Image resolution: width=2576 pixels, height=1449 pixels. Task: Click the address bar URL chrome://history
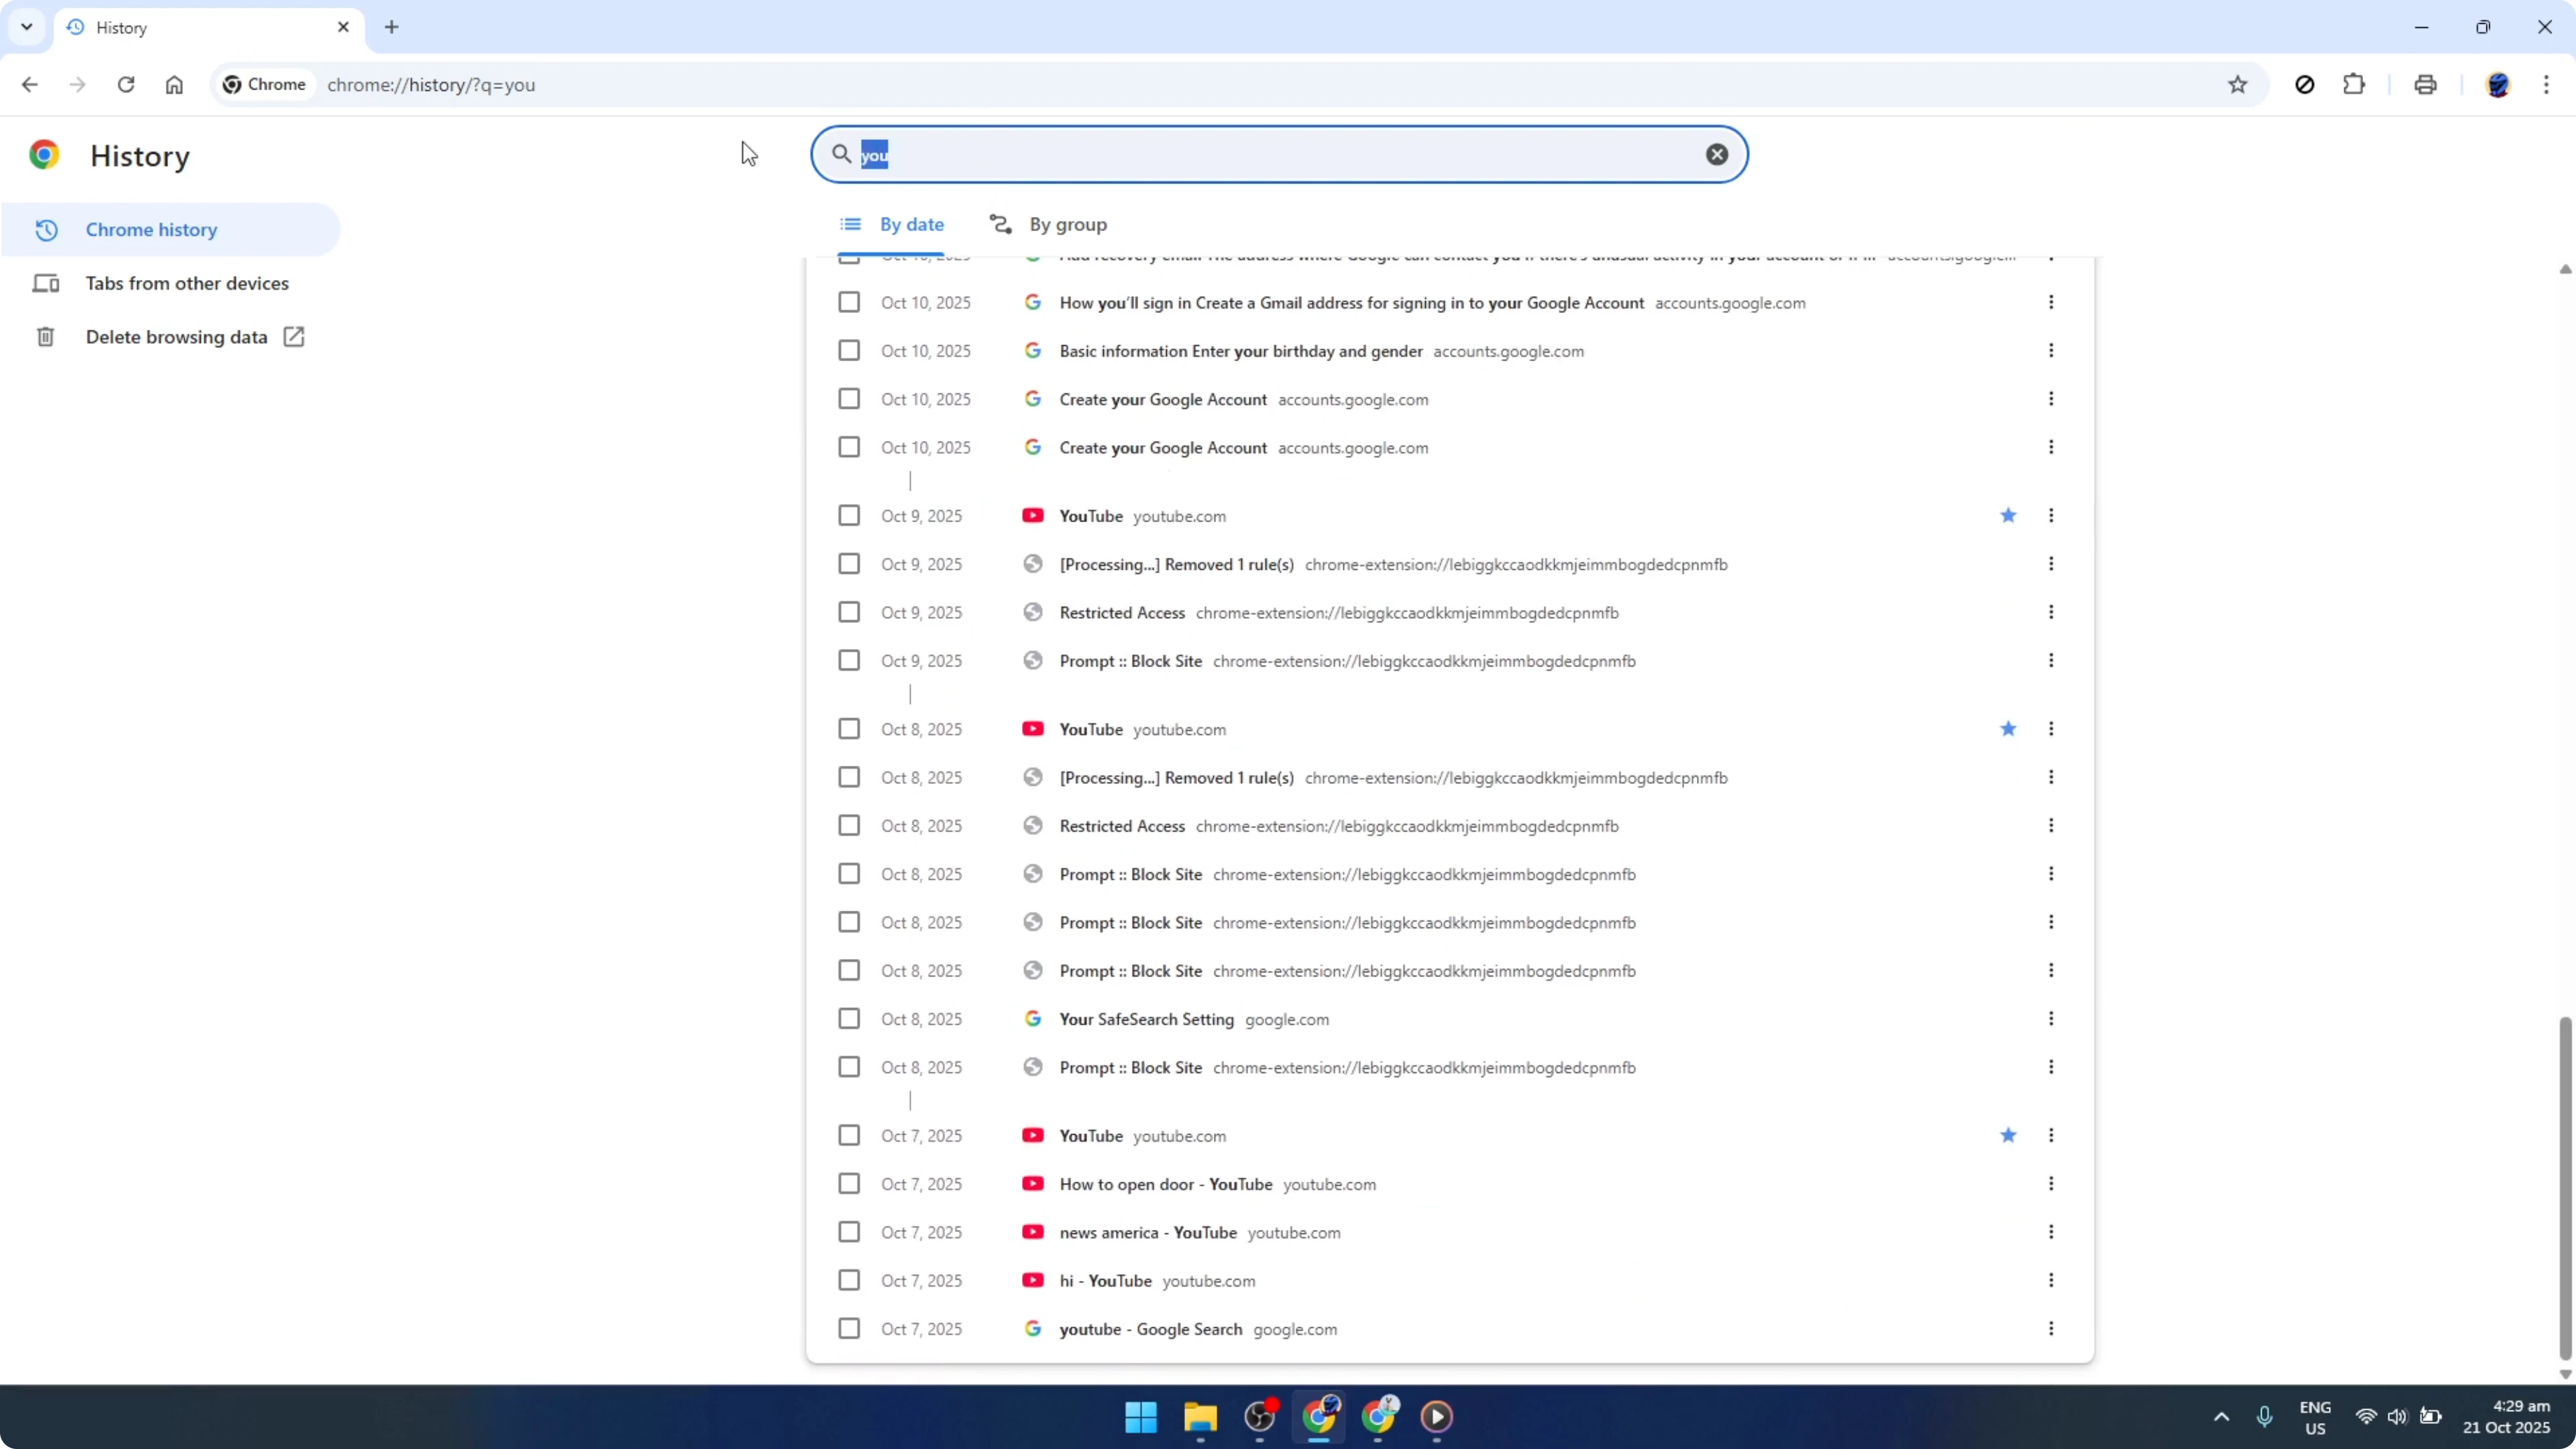[x=431, y=85]
